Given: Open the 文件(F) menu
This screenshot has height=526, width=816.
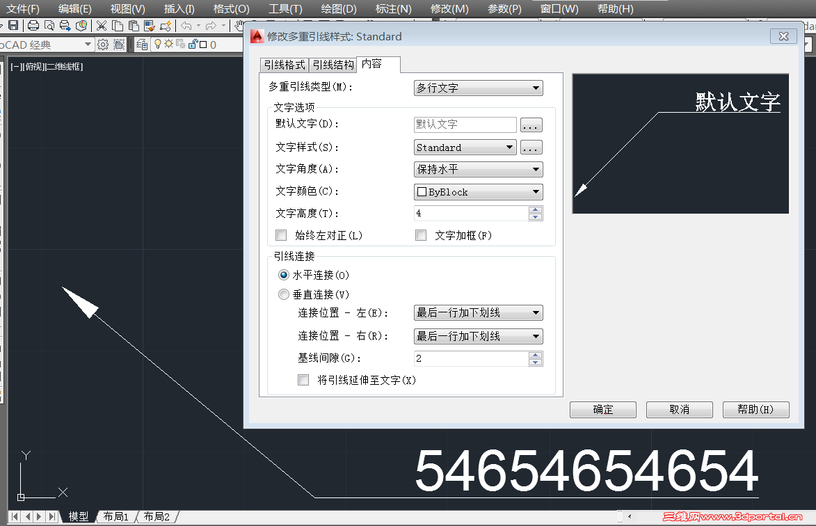Looking at the screenshot, I should pyautogui.click(x=23, y=9).
